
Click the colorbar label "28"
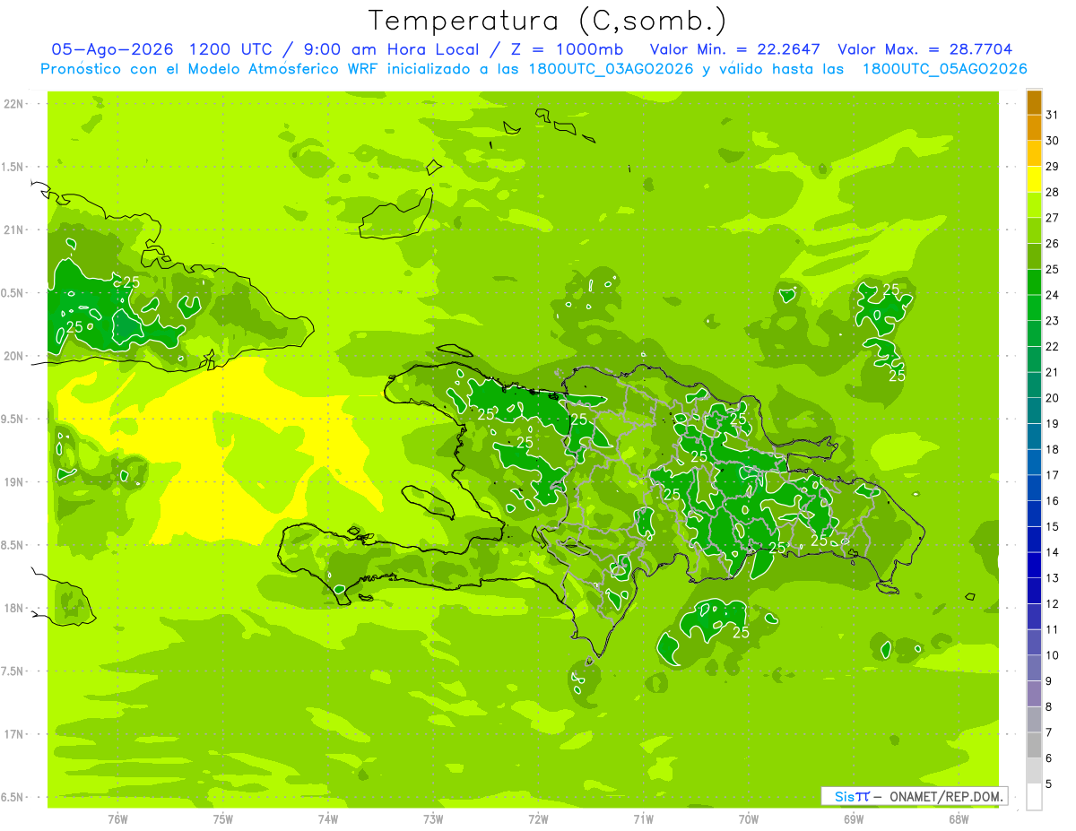1053,192
